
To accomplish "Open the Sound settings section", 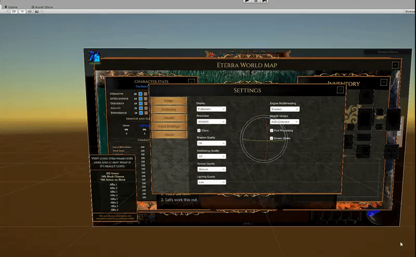I will pyautogui.click(x=168, y=118).
